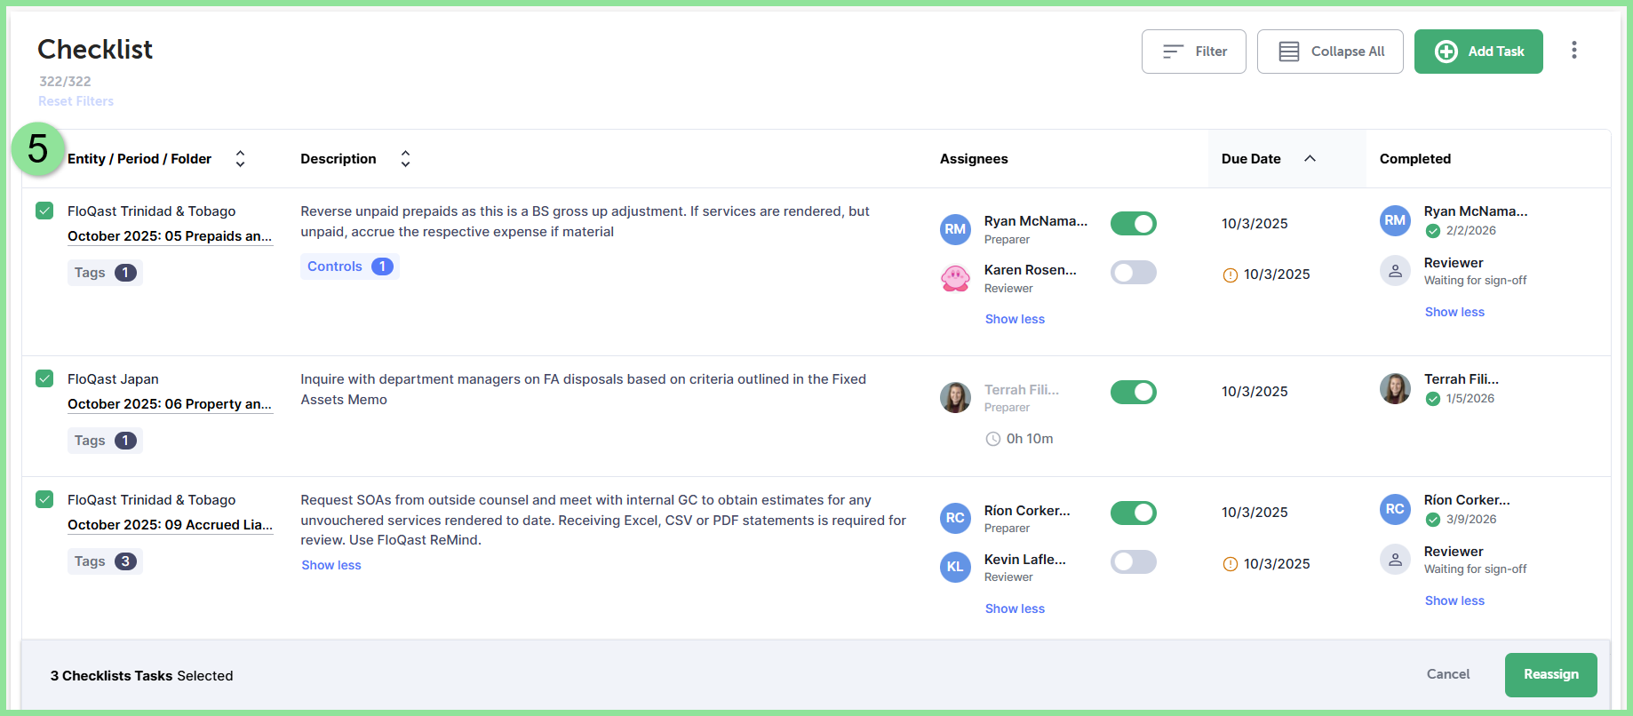Click green completed checkmark beside 3/9/2026
1633x716 pixels.
[x=1433, y=520]
